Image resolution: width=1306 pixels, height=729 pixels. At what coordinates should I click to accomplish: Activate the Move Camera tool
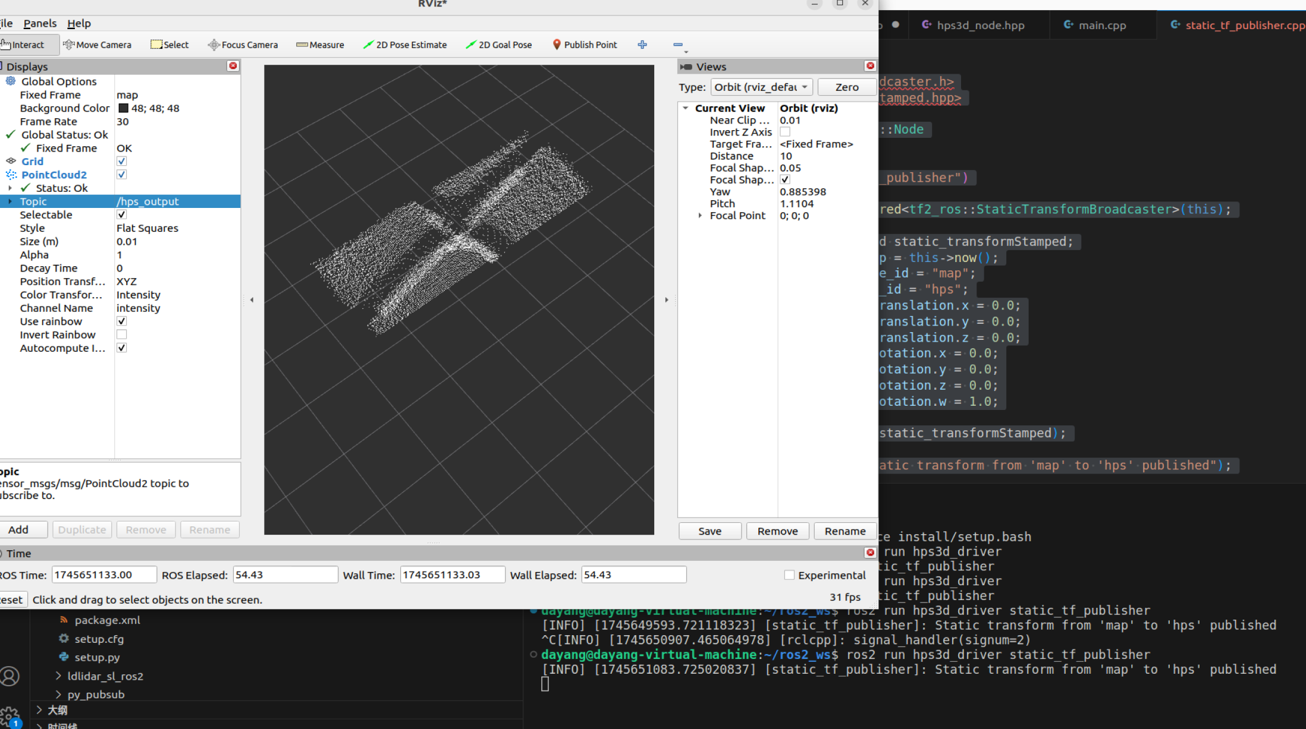coord(97,45)
